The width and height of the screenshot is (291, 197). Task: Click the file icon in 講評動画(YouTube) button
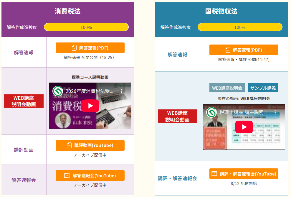pos(69,145)
